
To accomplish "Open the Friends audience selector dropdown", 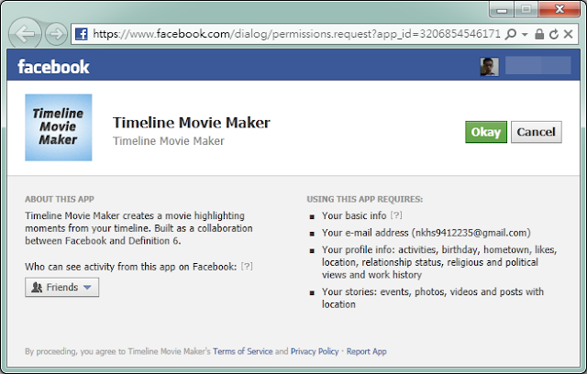I will click(61, 287).
